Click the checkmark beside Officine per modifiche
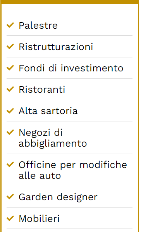The image size is (141, 232). coord(10,164)
